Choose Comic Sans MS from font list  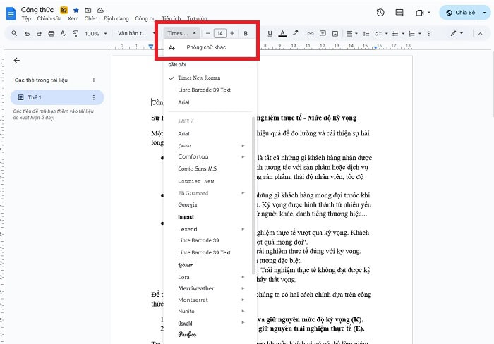point(198,169)
